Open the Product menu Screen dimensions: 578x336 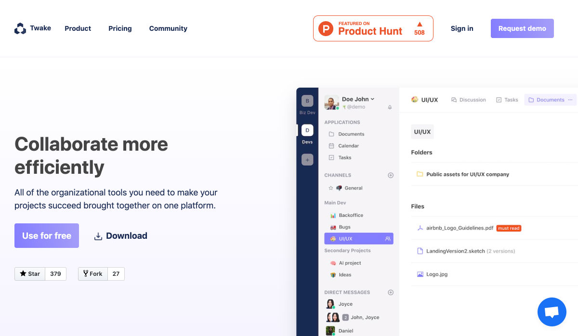78,28
